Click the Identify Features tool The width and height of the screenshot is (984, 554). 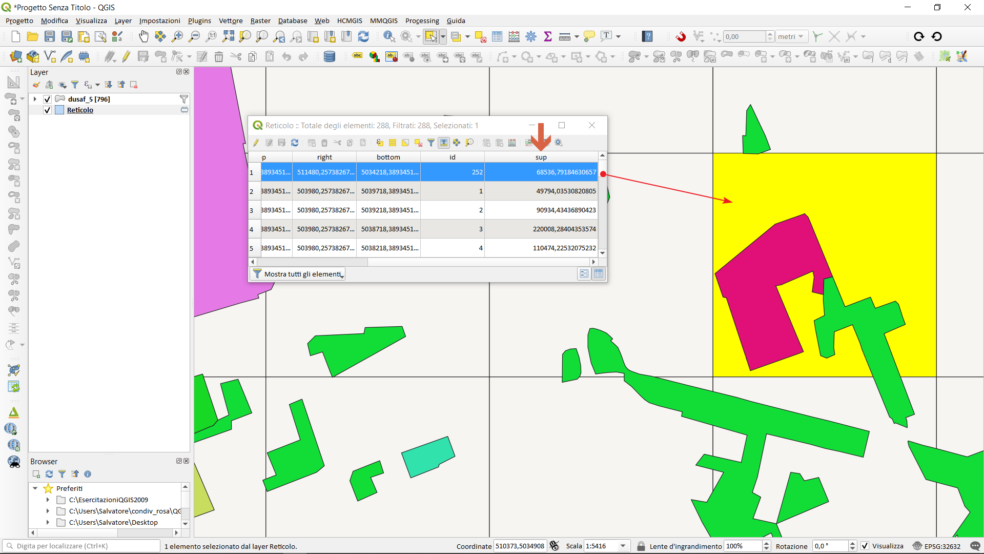tap(389, 36)
